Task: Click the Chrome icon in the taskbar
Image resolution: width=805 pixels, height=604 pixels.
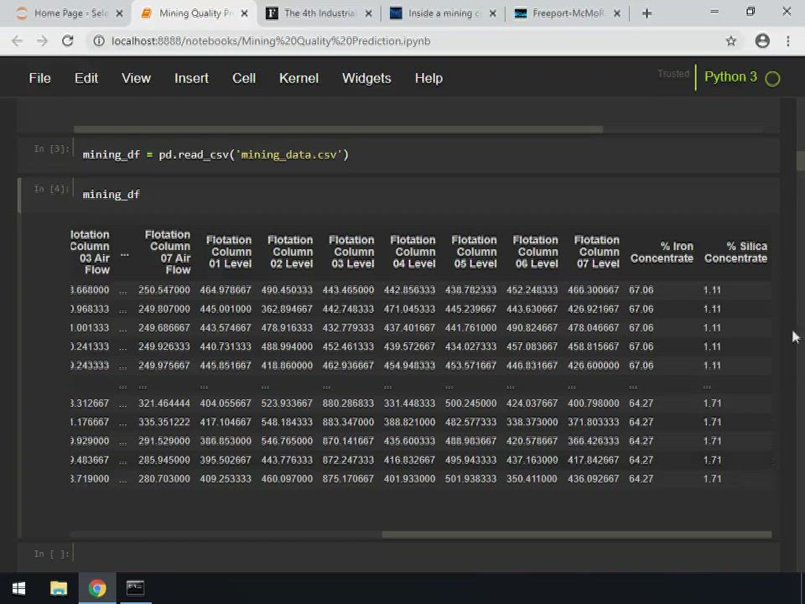Action: click(x=97, y=588)
